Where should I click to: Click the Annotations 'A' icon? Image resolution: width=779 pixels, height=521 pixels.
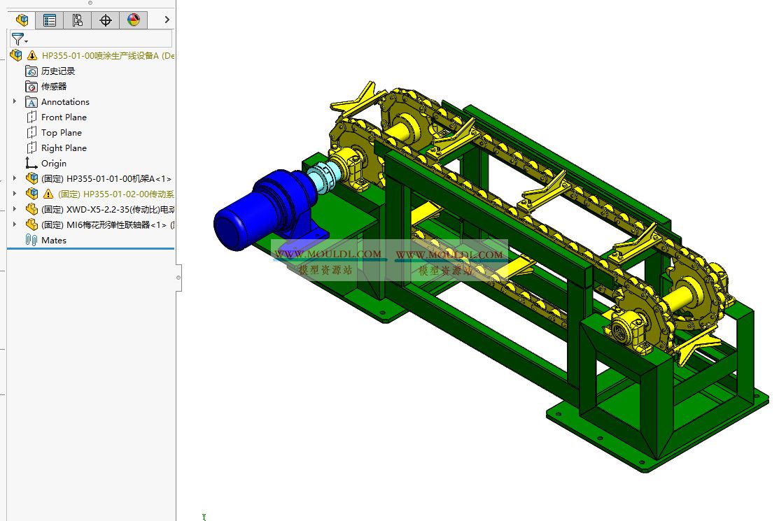pyautogui.click(x=31, y=101)
